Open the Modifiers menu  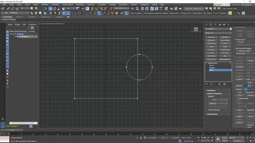pyautogui.click(x=45, y=4)
